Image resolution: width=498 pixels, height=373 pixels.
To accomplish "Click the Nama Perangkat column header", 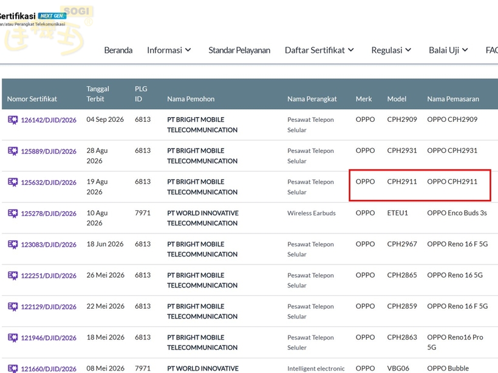I will pyautogui.click(x=312, y=99).
